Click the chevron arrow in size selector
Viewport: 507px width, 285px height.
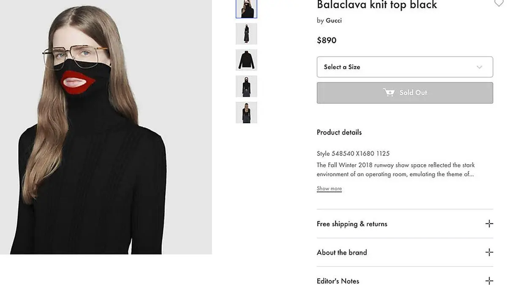[480, 67]
